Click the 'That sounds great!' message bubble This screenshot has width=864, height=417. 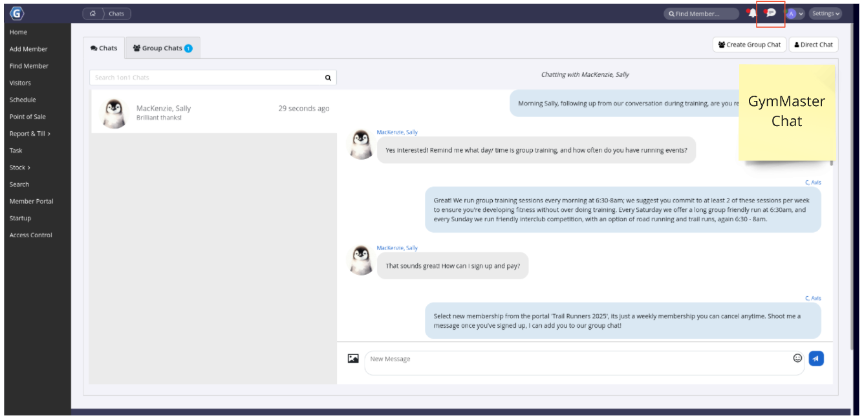pyautogui.click(x=453, y=266)
